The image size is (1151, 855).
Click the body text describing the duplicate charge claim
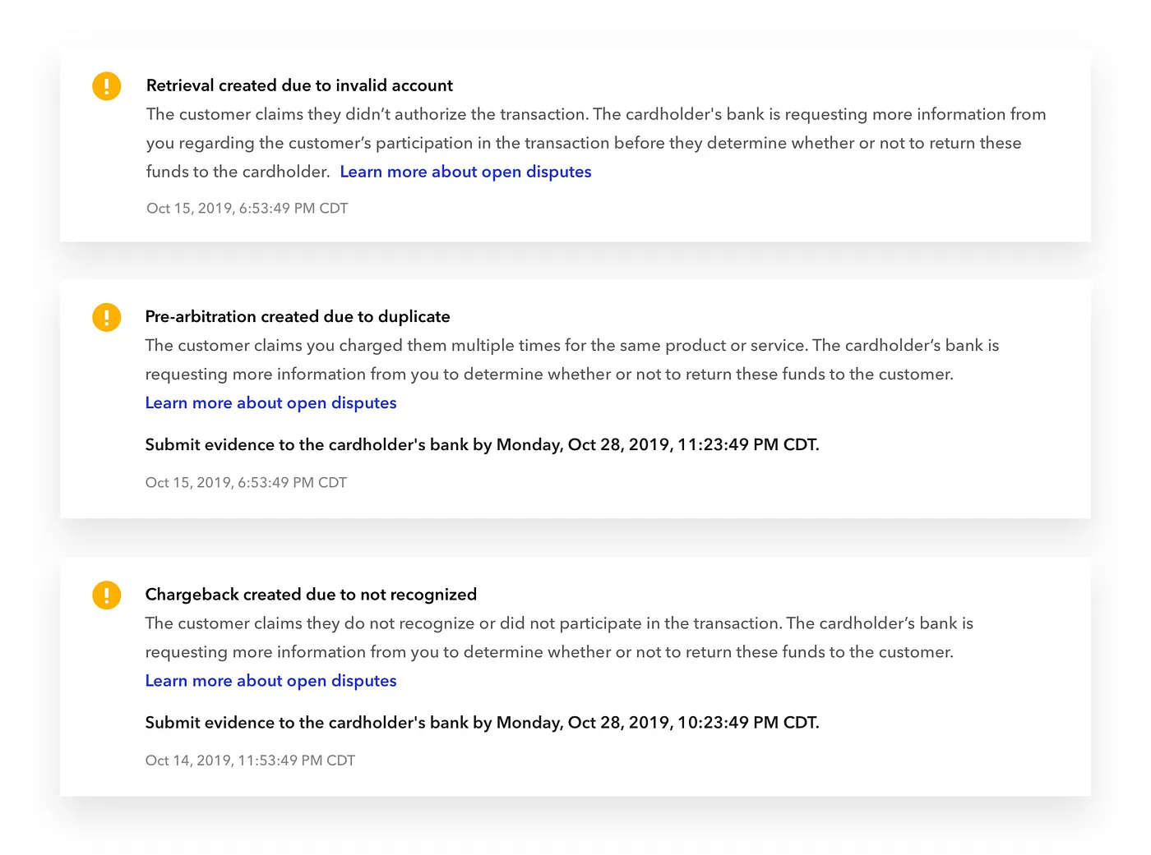(x=567, y=359)
